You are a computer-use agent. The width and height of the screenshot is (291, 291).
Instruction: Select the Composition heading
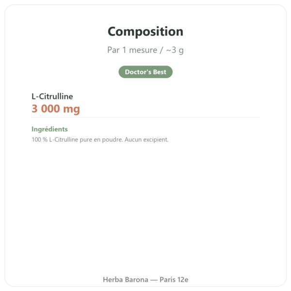[145, 32]
